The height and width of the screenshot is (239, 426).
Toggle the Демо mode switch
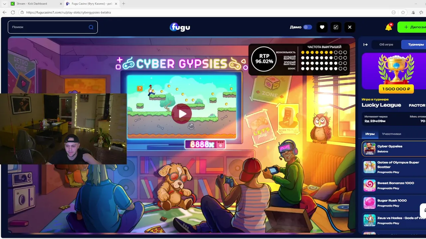pos(308,27)
